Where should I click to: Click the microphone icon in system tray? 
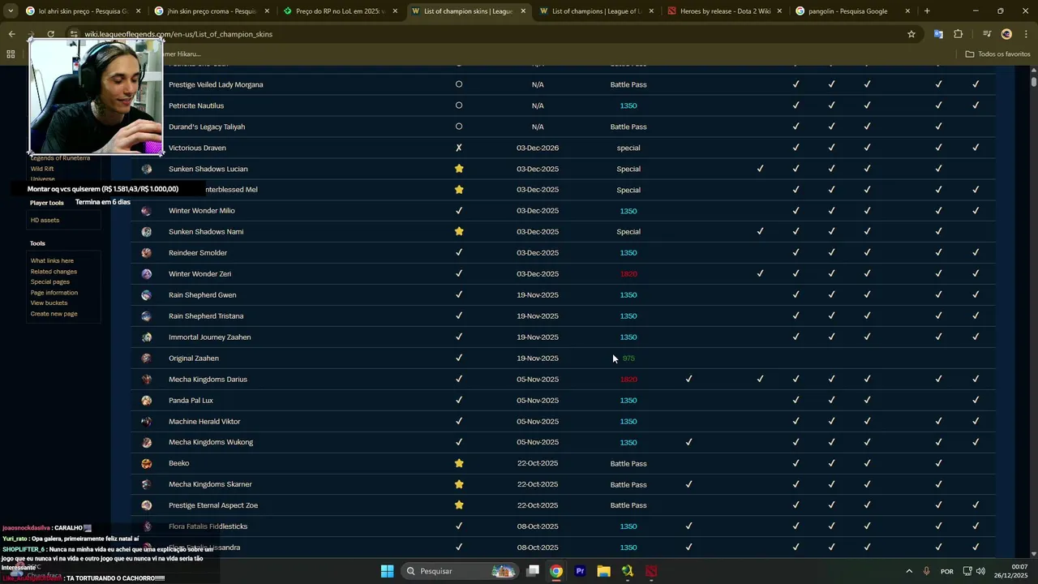[926, 571]
